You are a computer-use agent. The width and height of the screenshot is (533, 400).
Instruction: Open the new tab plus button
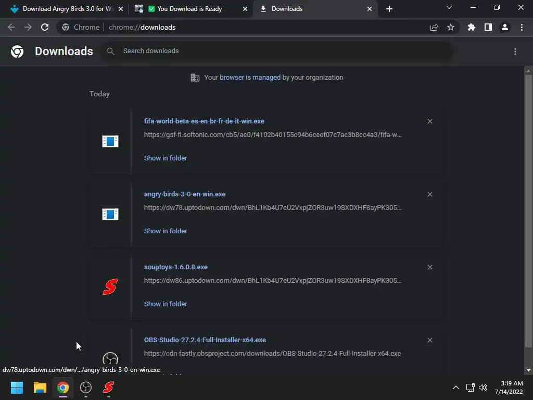pos(389,9)
